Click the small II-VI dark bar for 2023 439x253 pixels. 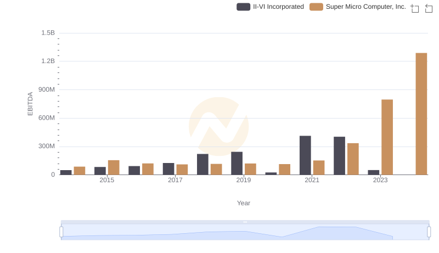pyautogui.click(x=374, y=172)
